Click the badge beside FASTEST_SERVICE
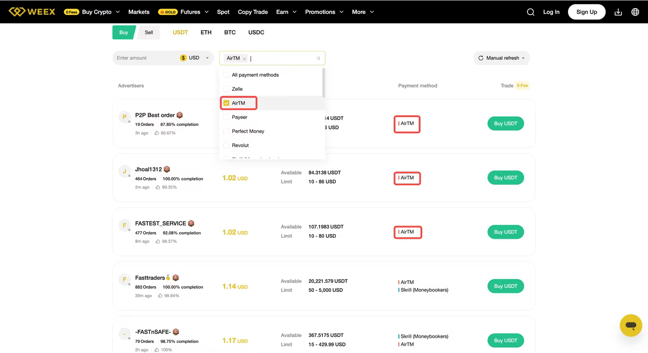 [191, 224]
